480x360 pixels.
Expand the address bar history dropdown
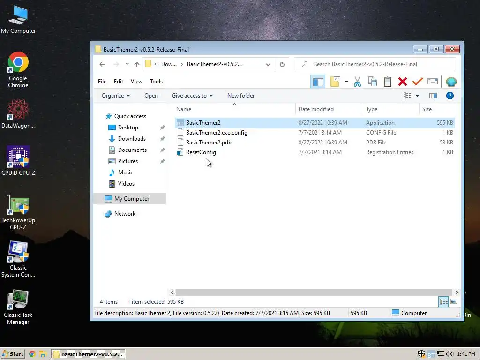click(x=268, y=64)
